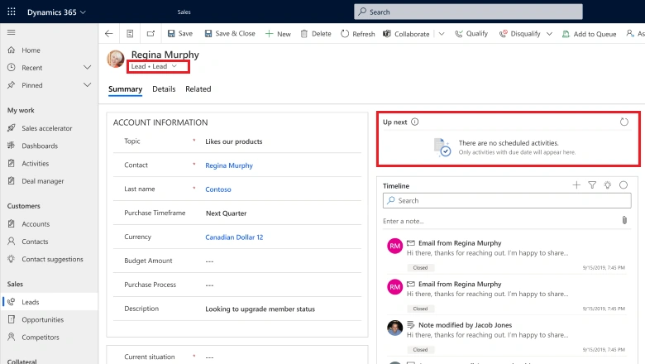Expand the Disqualify dropdown chevron

(549, 34)
